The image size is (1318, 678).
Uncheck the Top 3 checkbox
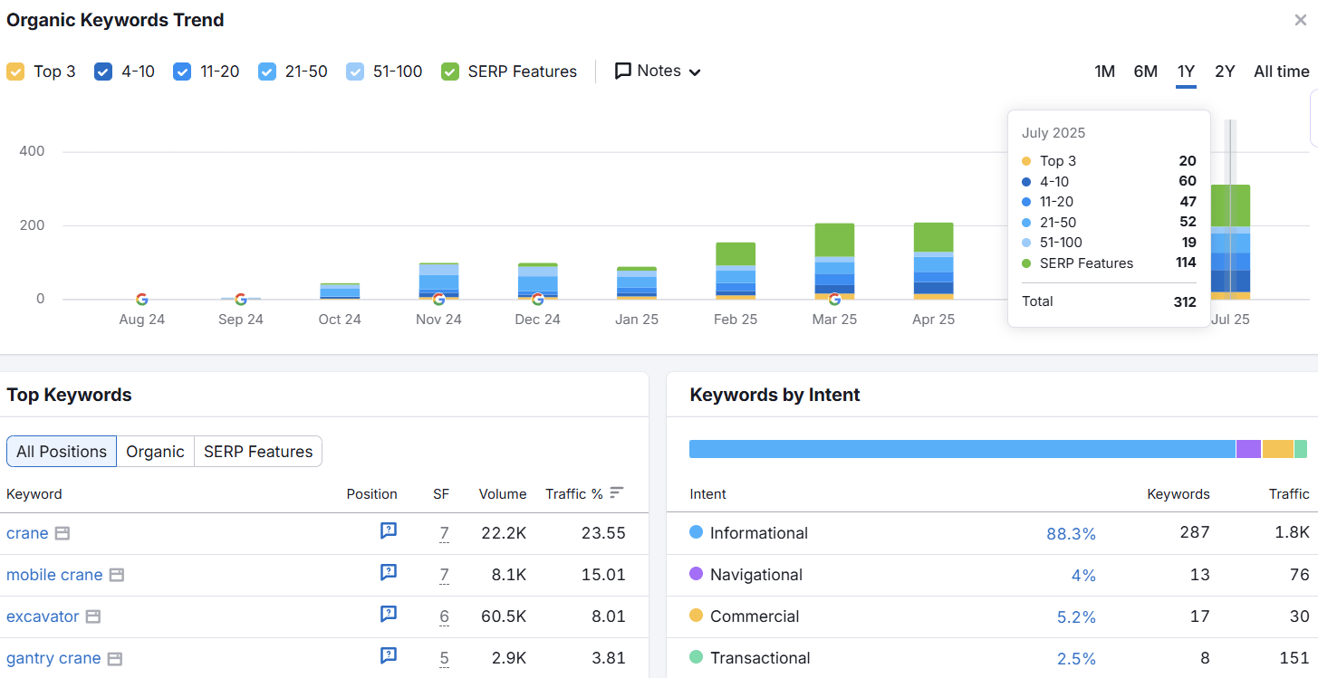coord(15,72)
